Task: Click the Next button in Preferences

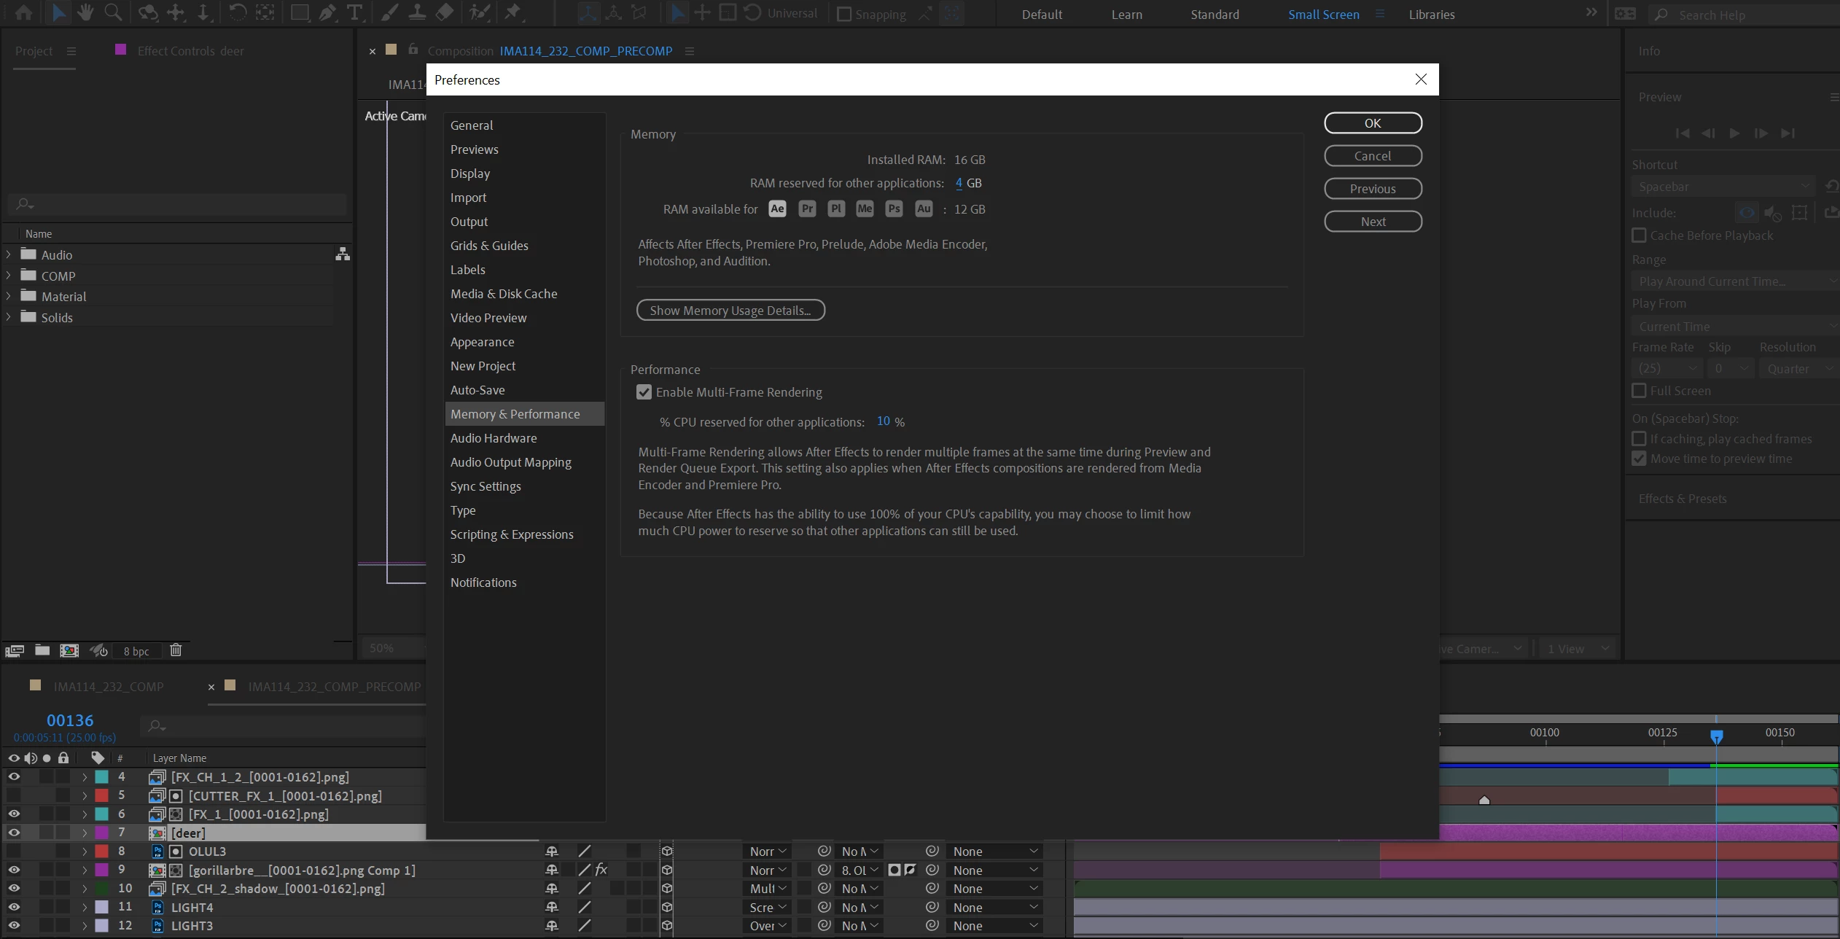Action: point(1373,222)
